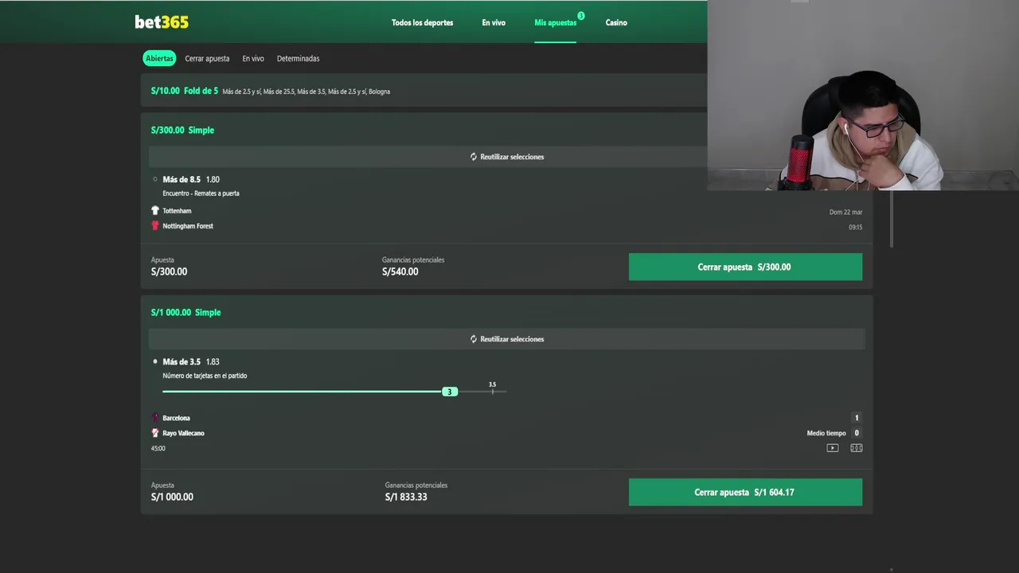This screenshot has height=573, width=1019.
Task: Switch to En vivo bets filter
Action: coord(253,58)
